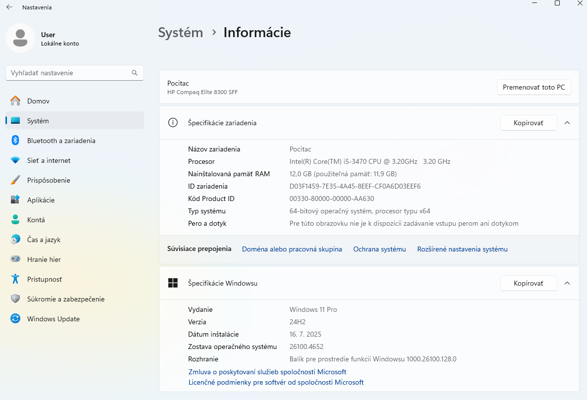Open Zmluva o poskytovaní služieb Microsoft link
Screen dimensions: 587x400
tap(267, 372)
